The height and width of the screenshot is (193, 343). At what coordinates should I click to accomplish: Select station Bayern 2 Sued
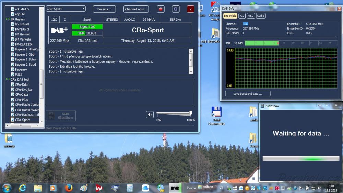25,65
